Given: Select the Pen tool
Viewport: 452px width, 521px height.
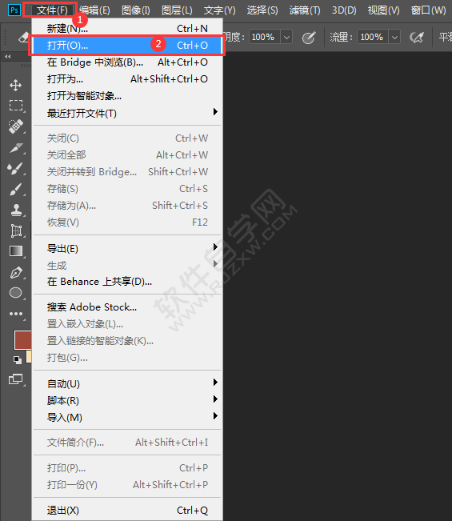Looking at the screenshot, I should pyautogui.click(x=16, y=272).
